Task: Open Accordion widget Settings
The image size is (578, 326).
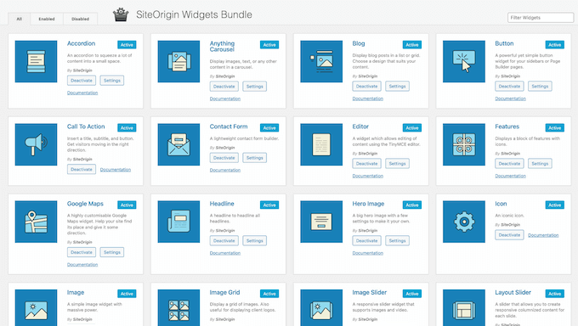Action: click(x=112, y=81)
